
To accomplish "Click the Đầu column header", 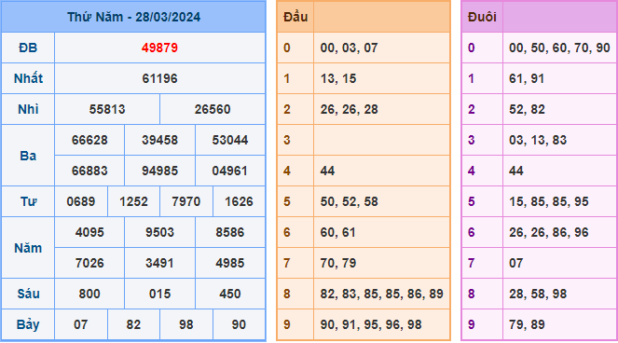I will click(295, 17).
